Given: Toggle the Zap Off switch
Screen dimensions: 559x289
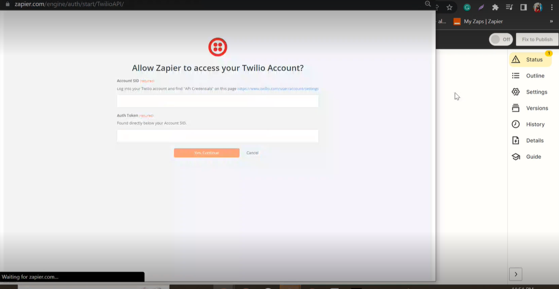Looking at the screenshot, I should point(501,39).
